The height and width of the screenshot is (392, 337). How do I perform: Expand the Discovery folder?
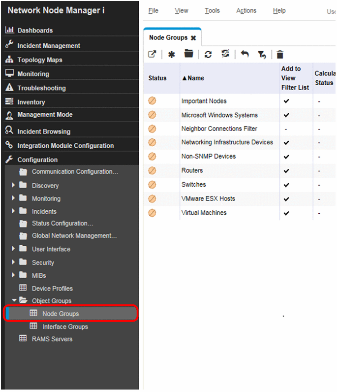click(13, 185)
